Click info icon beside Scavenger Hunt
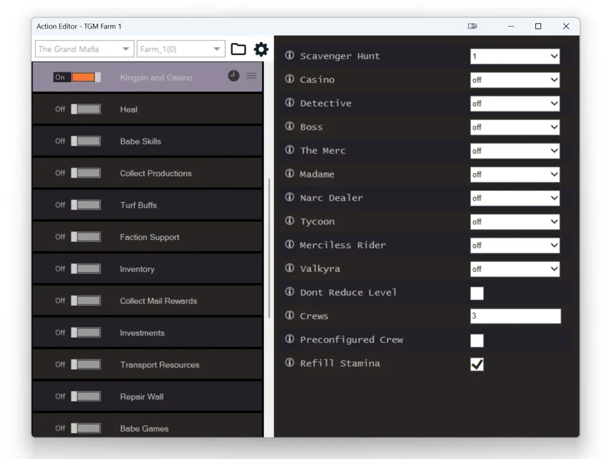This screenshot has width=607, height=459. [289, 55]
